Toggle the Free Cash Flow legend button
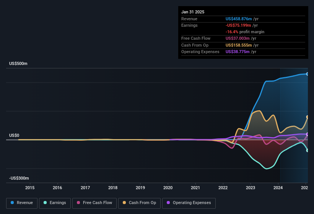Screen dimensions: 314x214 pos(94,203)
